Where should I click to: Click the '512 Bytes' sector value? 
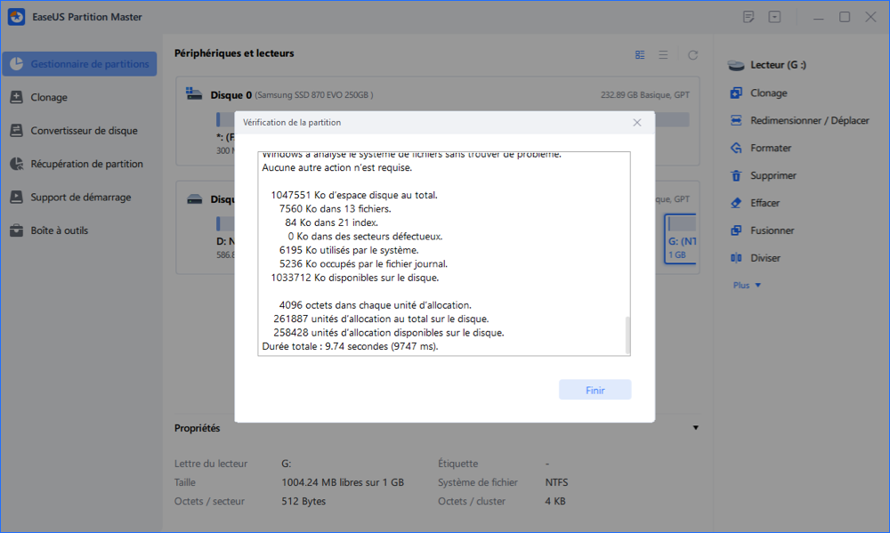tap(303, 501)
